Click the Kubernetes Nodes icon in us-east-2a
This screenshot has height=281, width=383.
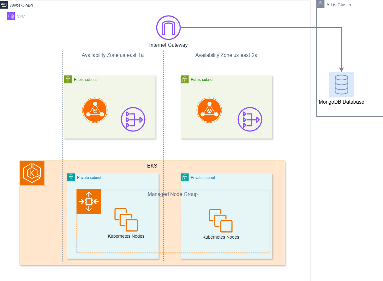[x=220, y=220]
